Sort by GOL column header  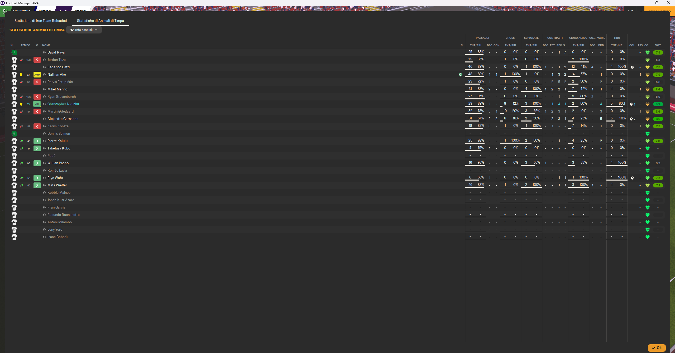(632, 45)
